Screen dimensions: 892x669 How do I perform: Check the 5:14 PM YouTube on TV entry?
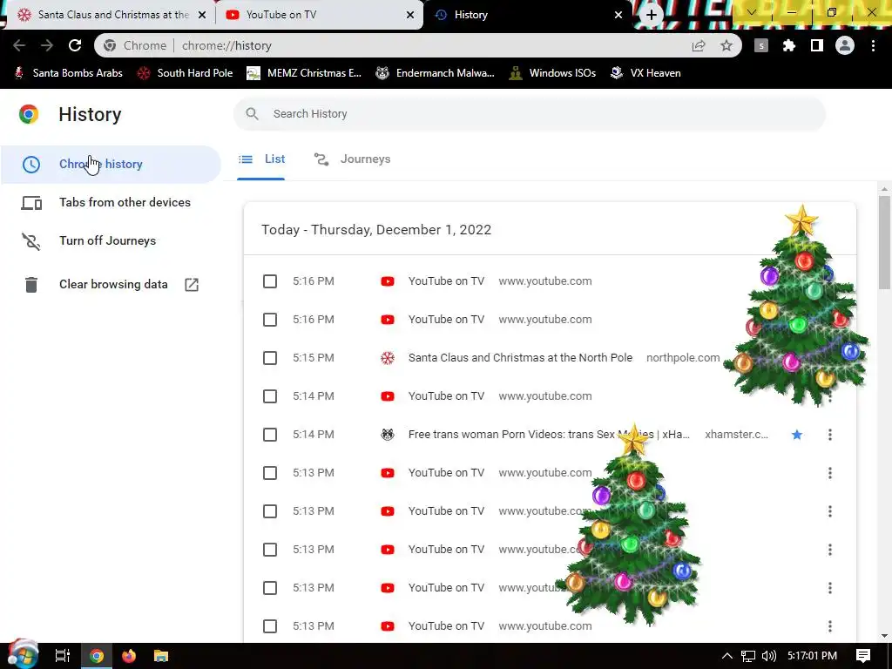[x=270, y=396]
